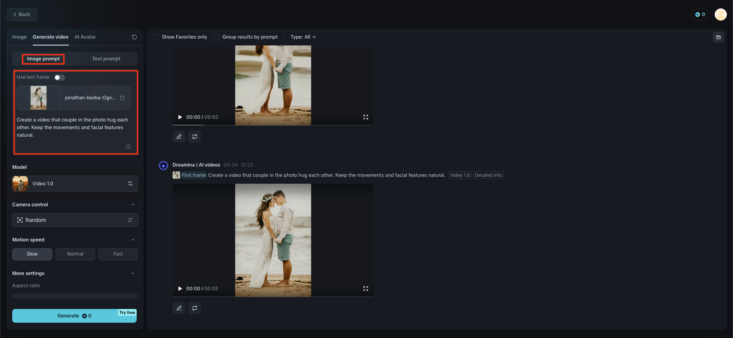Image resolution: width=733 pixels, height=338 pixels.
Task: Click the upper video progress bar
Action: coord(273,125)
